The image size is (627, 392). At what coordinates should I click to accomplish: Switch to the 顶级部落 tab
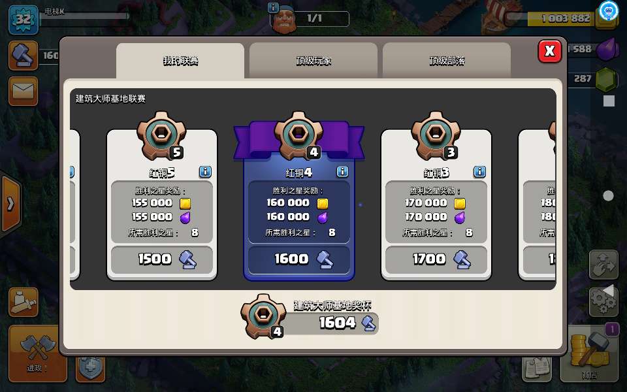[x=447, y=61]
